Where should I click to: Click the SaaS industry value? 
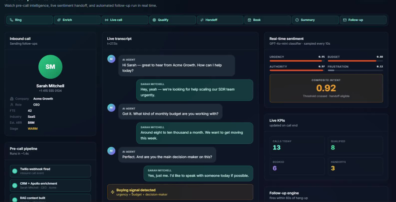tap(32, 117)
